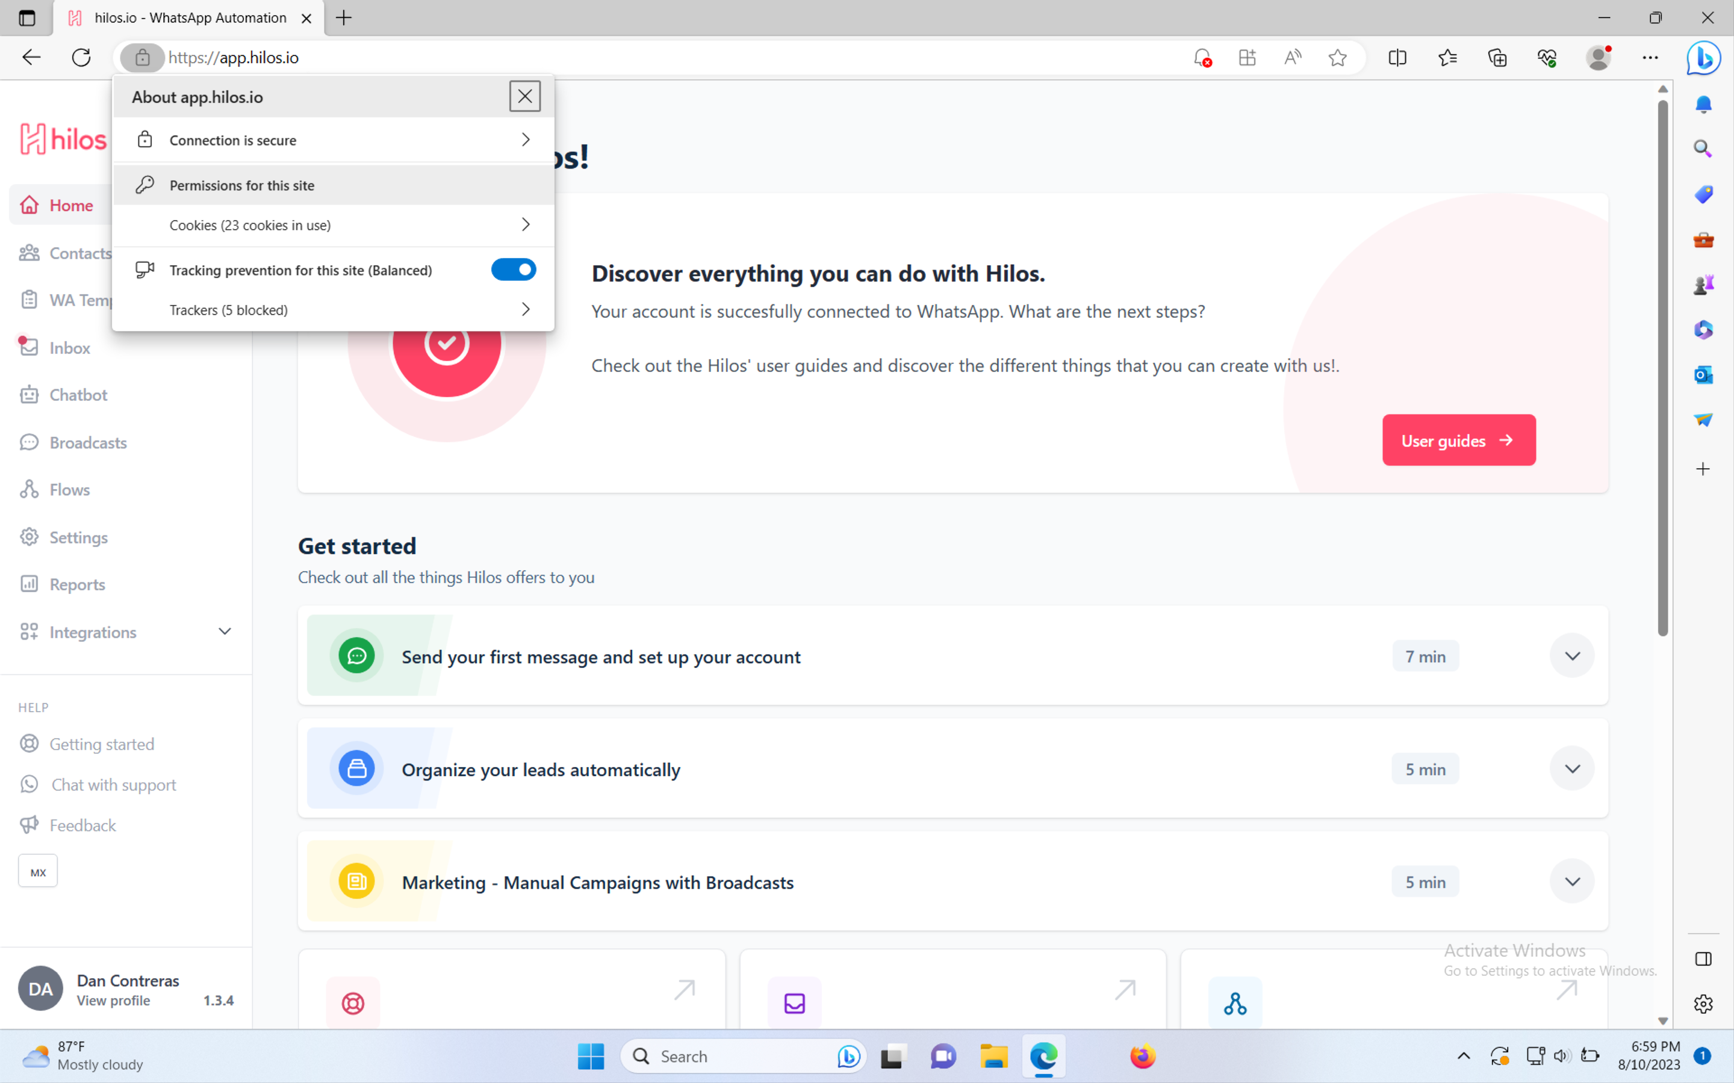
Task: Click the Feedback megaphone icon
Action: pos(29,825)
